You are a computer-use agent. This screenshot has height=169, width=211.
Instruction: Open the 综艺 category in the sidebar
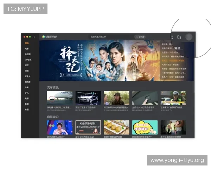(27, 65)
